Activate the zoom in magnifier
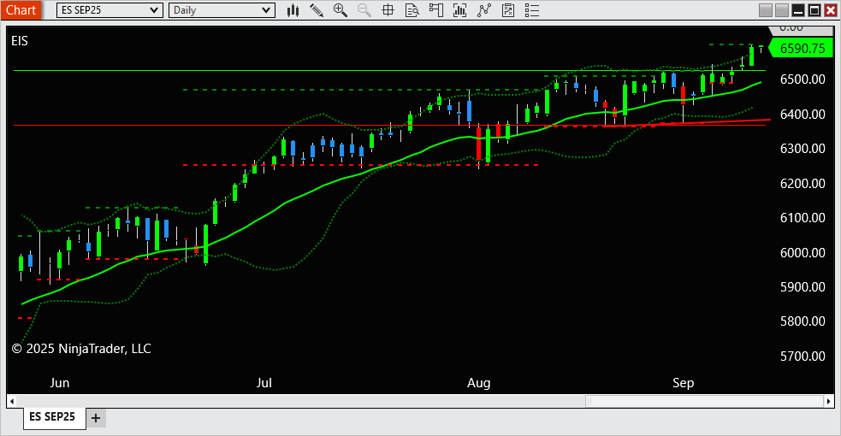This screenshot has width=841, height=436. click(340, 10)
